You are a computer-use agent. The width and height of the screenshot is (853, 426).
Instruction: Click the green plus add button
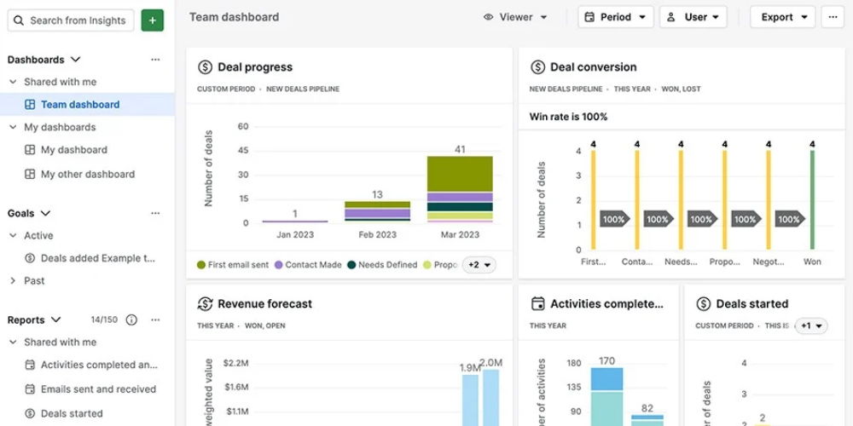coord(153,20)
